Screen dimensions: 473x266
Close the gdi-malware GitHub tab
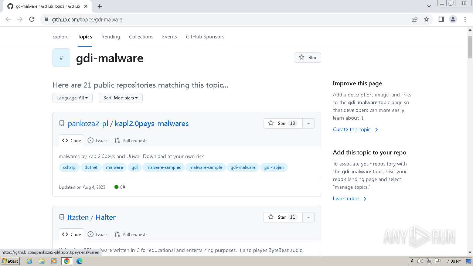(x=86, y=6)
